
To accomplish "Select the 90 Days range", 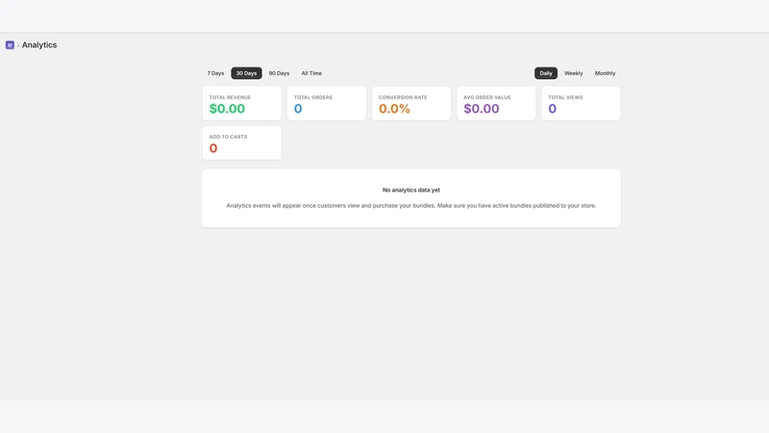I will click(x=279, y=73).
